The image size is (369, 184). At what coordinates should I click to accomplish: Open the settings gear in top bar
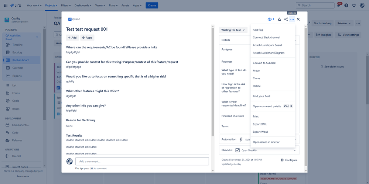(354, 5)
